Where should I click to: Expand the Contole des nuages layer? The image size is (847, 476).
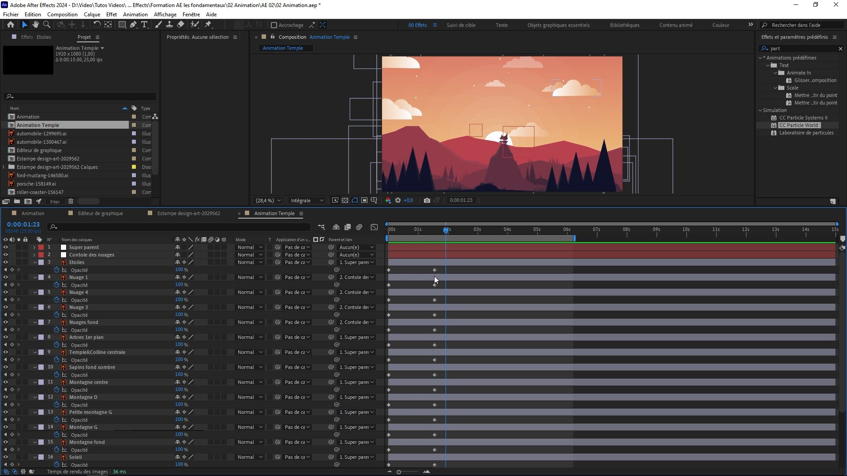34,255
